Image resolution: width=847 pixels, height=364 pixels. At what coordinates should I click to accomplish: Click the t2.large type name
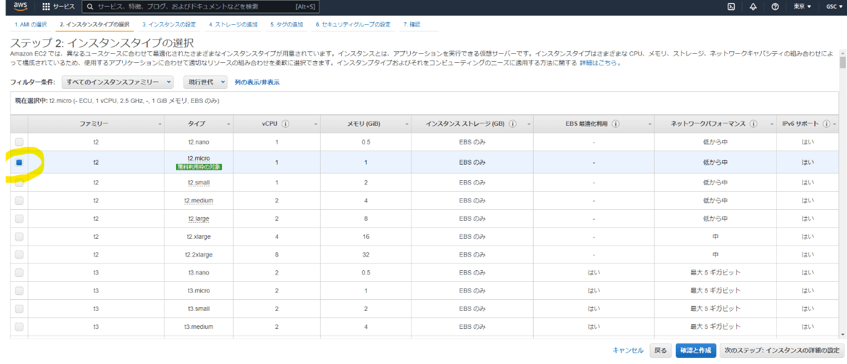click(x=198, y=219)
